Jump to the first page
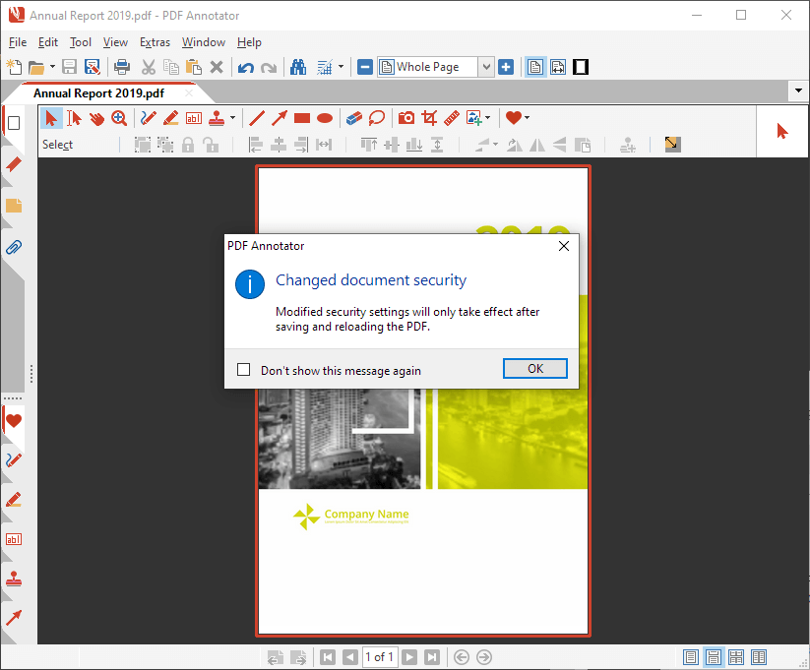This screenshot has height=670, width=810. coord(328,657)
